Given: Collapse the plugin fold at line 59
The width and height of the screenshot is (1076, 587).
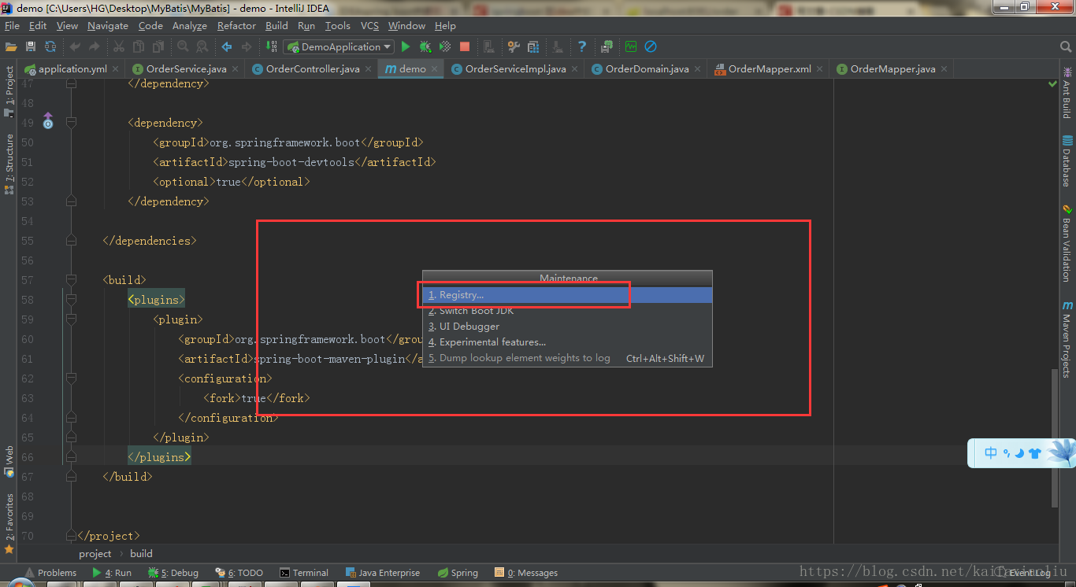Looking at the screenshot, I should click(71, 319).
